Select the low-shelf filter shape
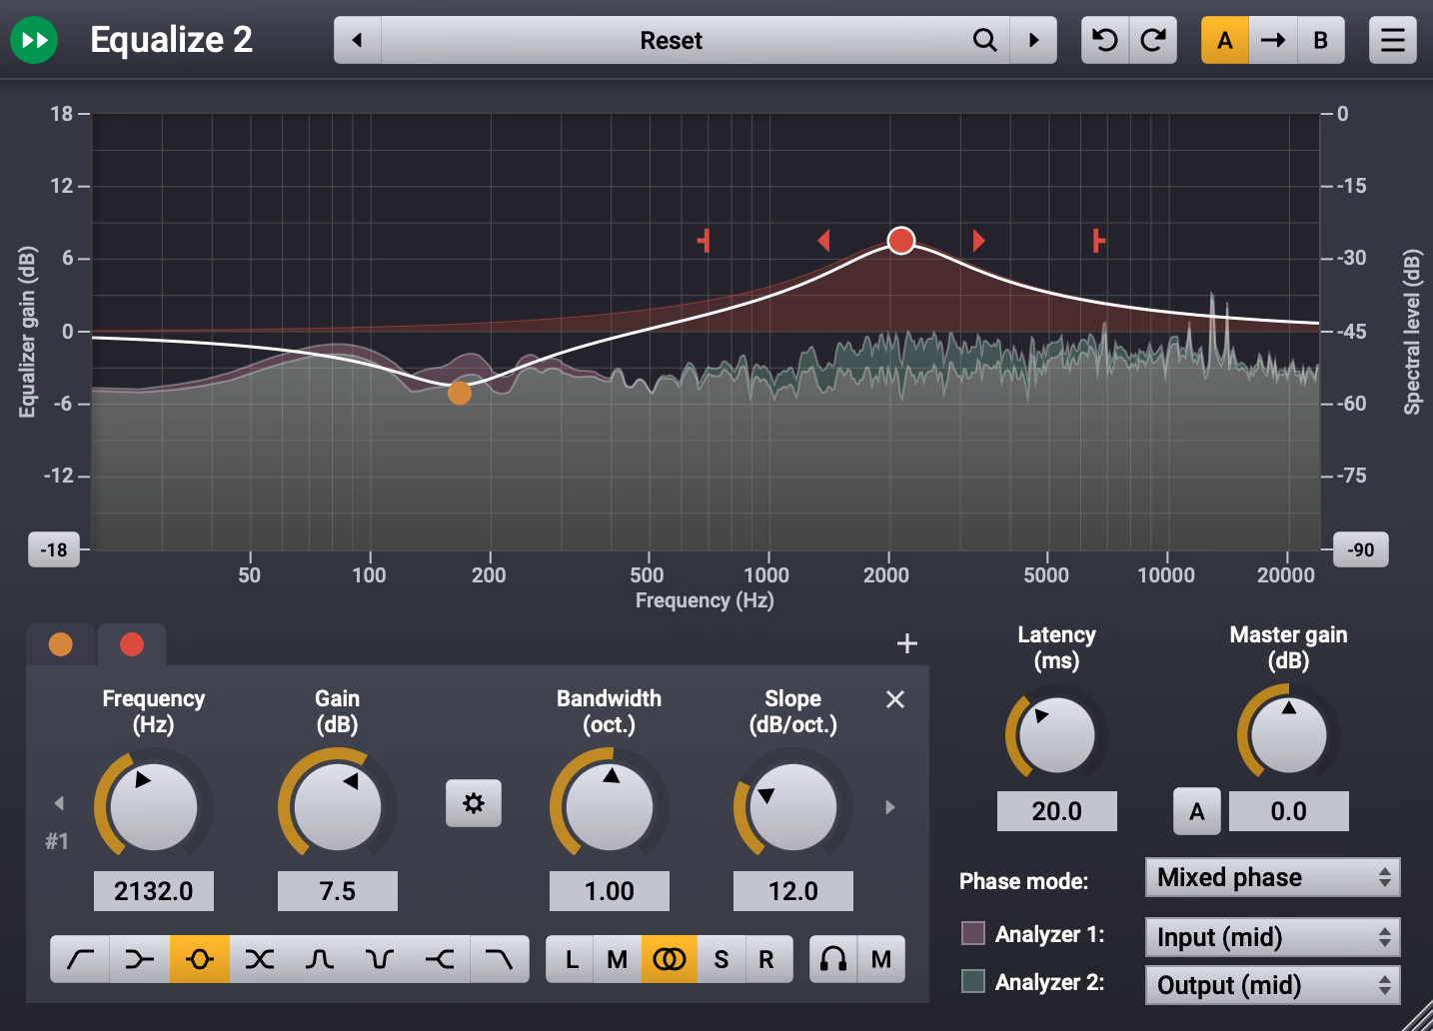The height and width of the screenshot is (1031, 1433). (140, 959)
